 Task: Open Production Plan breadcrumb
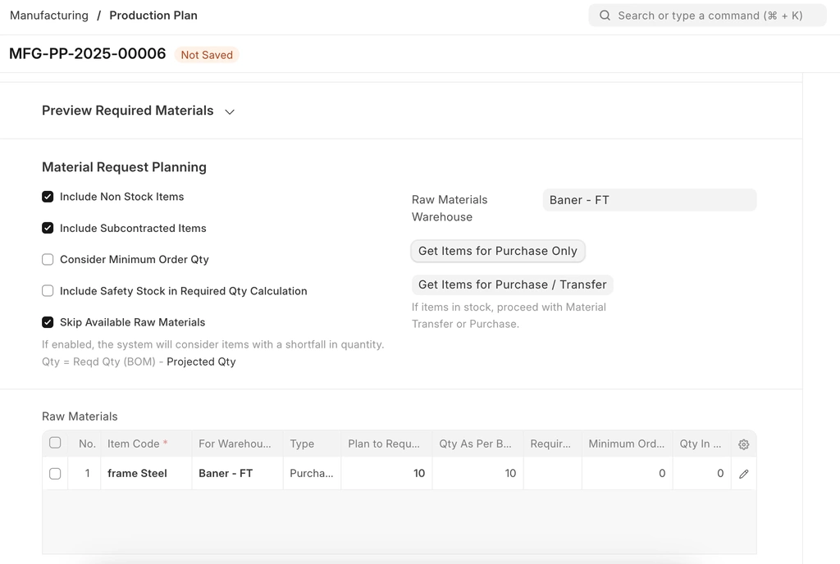153,16
